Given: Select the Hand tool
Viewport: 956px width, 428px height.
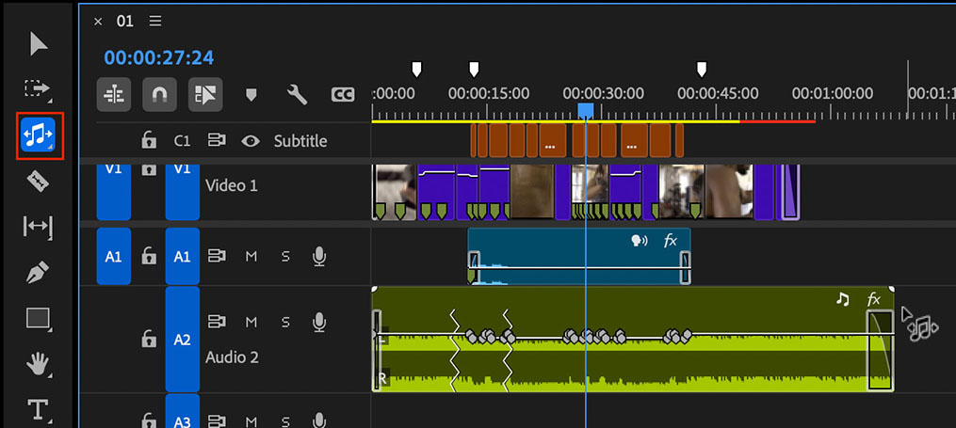Looking at the screenshot, I should point(39,365).
